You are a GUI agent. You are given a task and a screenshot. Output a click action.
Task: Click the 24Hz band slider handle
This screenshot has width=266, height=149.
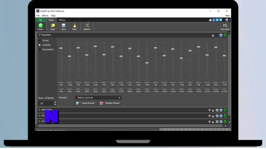(61, 48)
